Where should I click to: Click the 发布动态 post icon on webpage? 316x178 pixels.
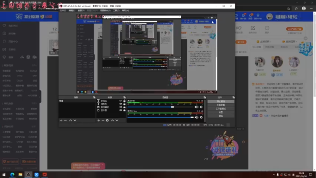coord(253,29)
